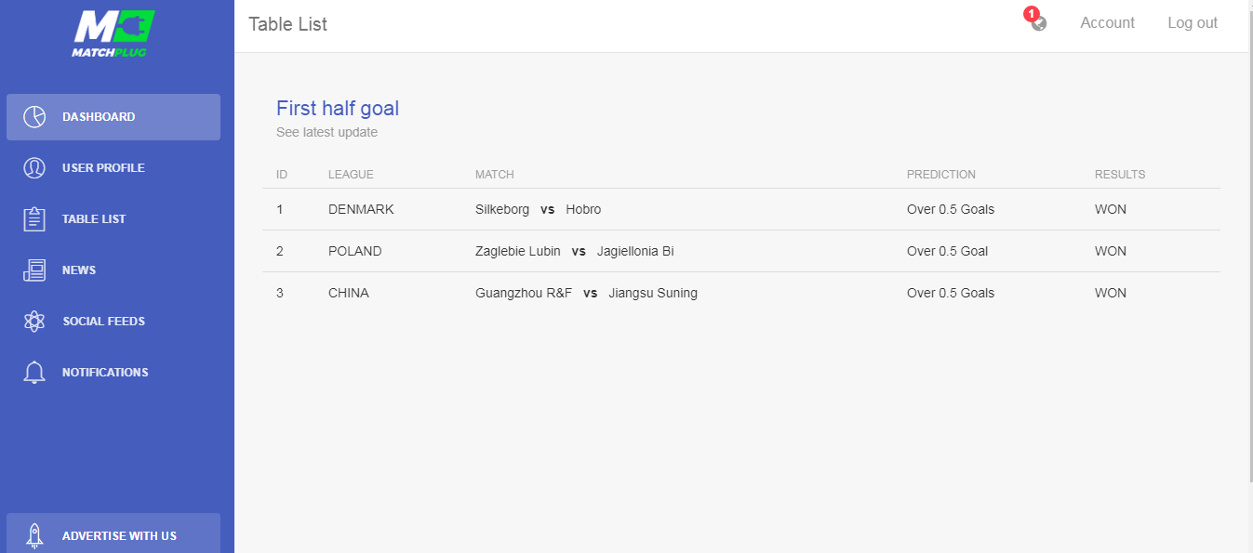The height and width of the screenshot is (553, 1253).
Task: Select Social Feeds from the sidebar
Action: [x=113, y=322]
